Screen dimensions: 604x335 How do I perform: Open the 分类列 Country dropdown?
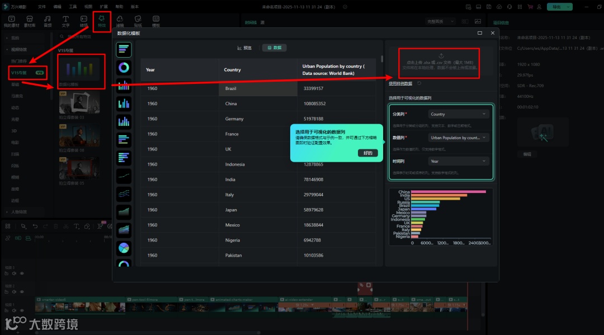pos(459,114)
